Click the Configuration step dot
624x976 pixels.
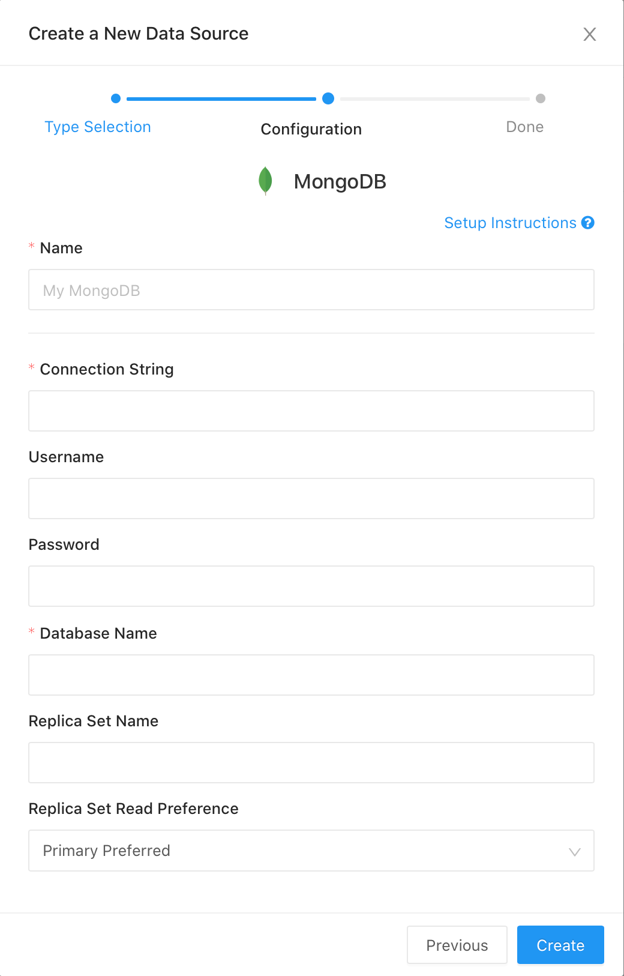pos(328,98)
